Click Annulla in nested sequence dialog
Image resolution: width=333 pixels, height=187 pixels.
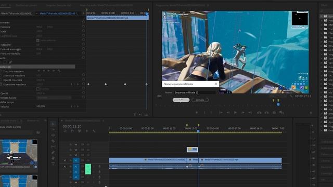click(x=200, y=100)
